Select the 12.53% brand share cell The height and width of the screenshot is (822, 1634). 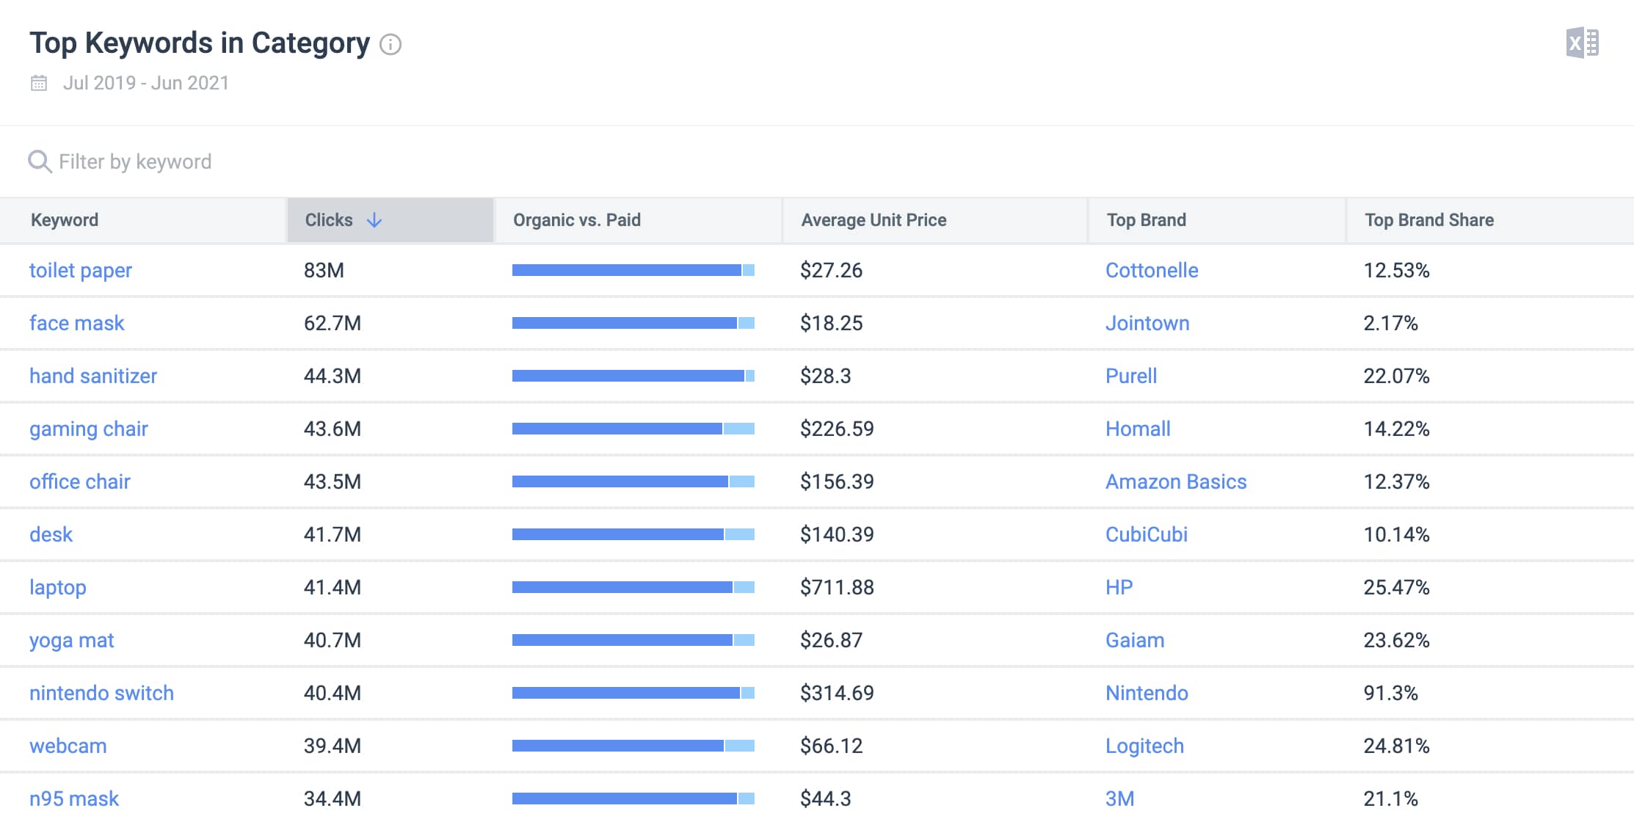pyautogui.click(x=1397, y=270)
